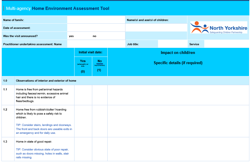Click the 'Initial visit date:' header cell

[90, 52]
